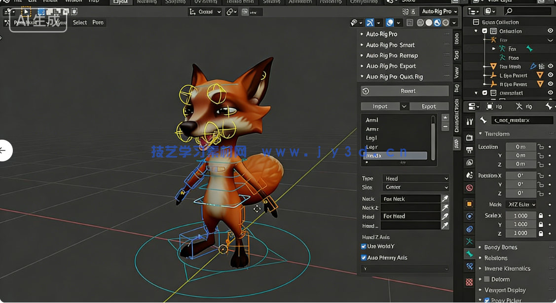Image resolution: width=556 pixels, height=303 pixels.
Task: Click the snapping magnet icon in the viewport header
Action: 229,11
